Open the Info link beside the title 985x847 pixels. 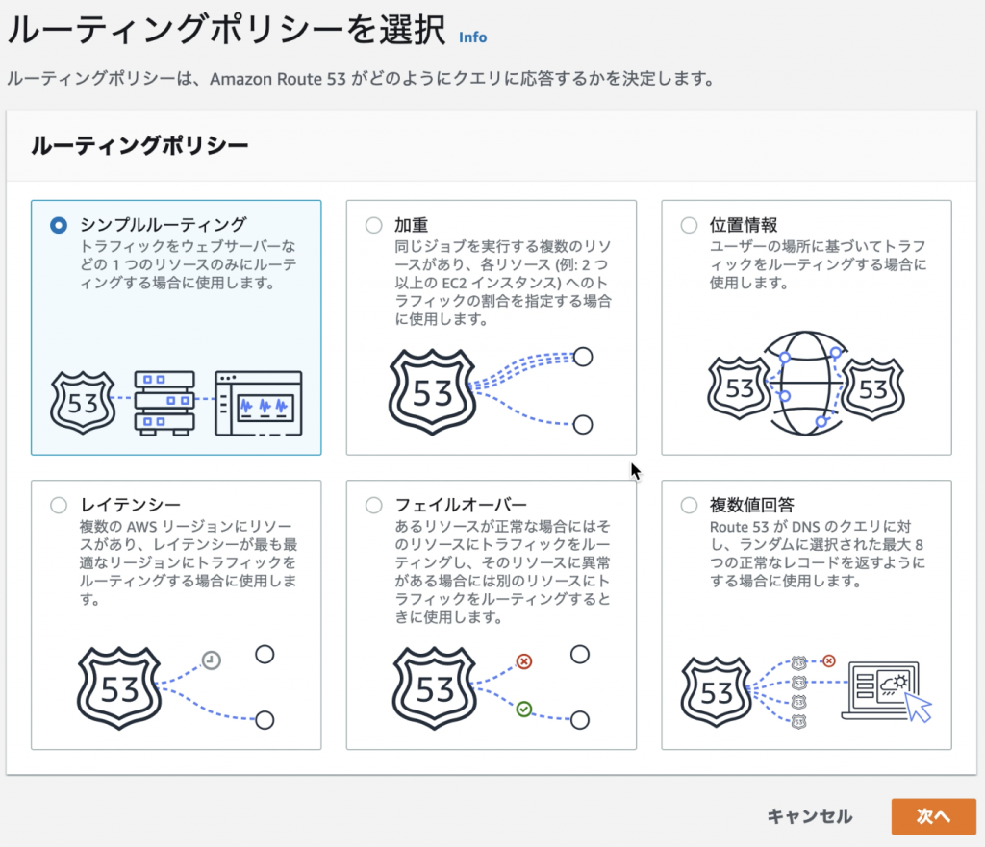472,37
